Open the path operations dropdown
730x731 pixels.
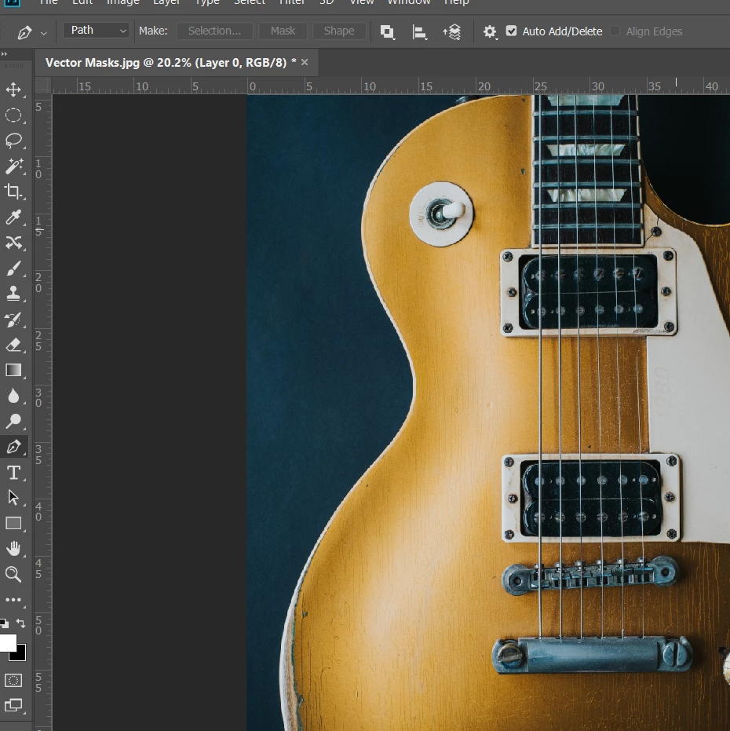(x=387, y=31)
